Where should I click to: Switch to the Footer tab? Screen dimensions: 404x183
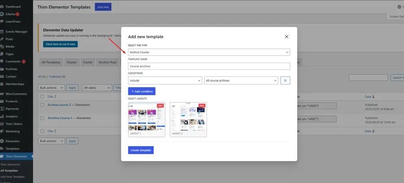(x=88, y=62)
